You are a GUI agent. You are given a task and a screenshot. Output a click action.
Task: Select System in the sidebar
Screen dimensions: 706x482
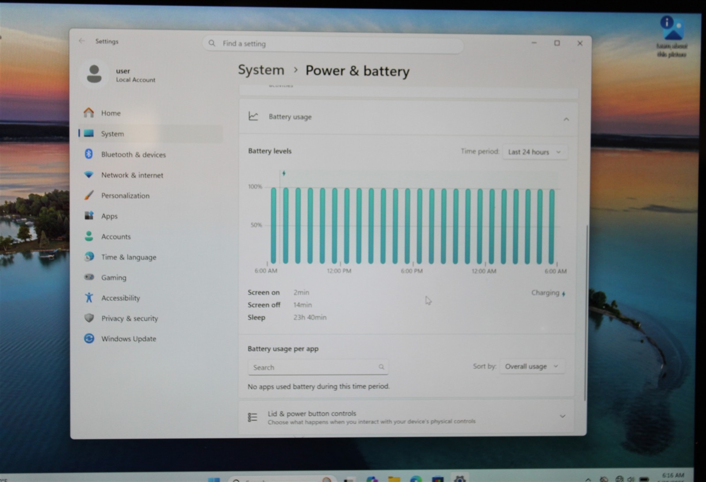(x=150, y=134)
